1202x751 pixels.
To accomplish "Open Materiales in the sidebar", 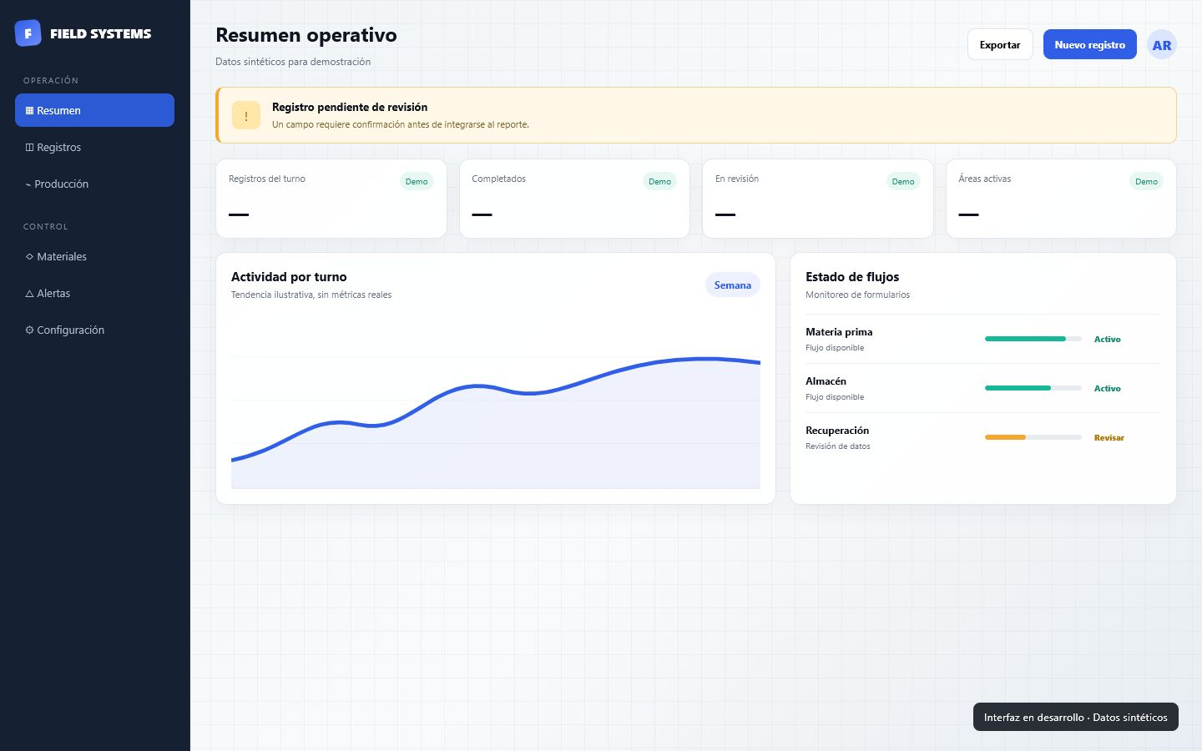I will (x=94, y=256).
